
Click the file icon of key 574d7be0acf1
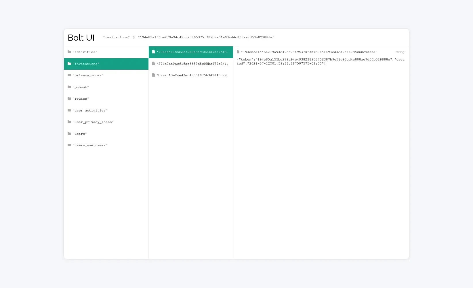click(154, 64)
